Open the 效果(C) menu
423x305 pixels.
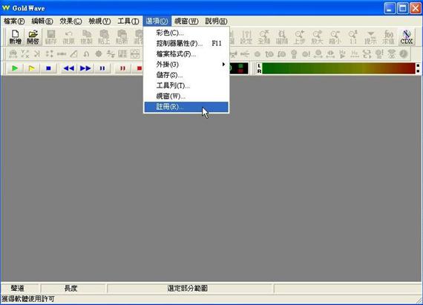point(70,21)
